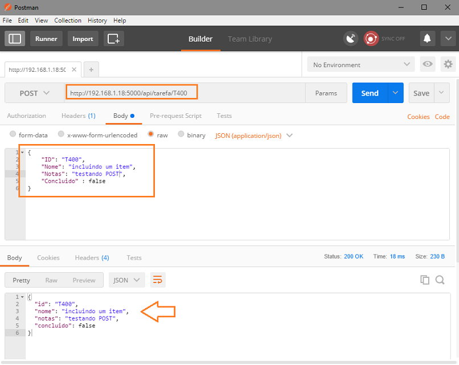Open the Collection menu
The width and height of the screenshot is (459, 365).
pos(68,20)
